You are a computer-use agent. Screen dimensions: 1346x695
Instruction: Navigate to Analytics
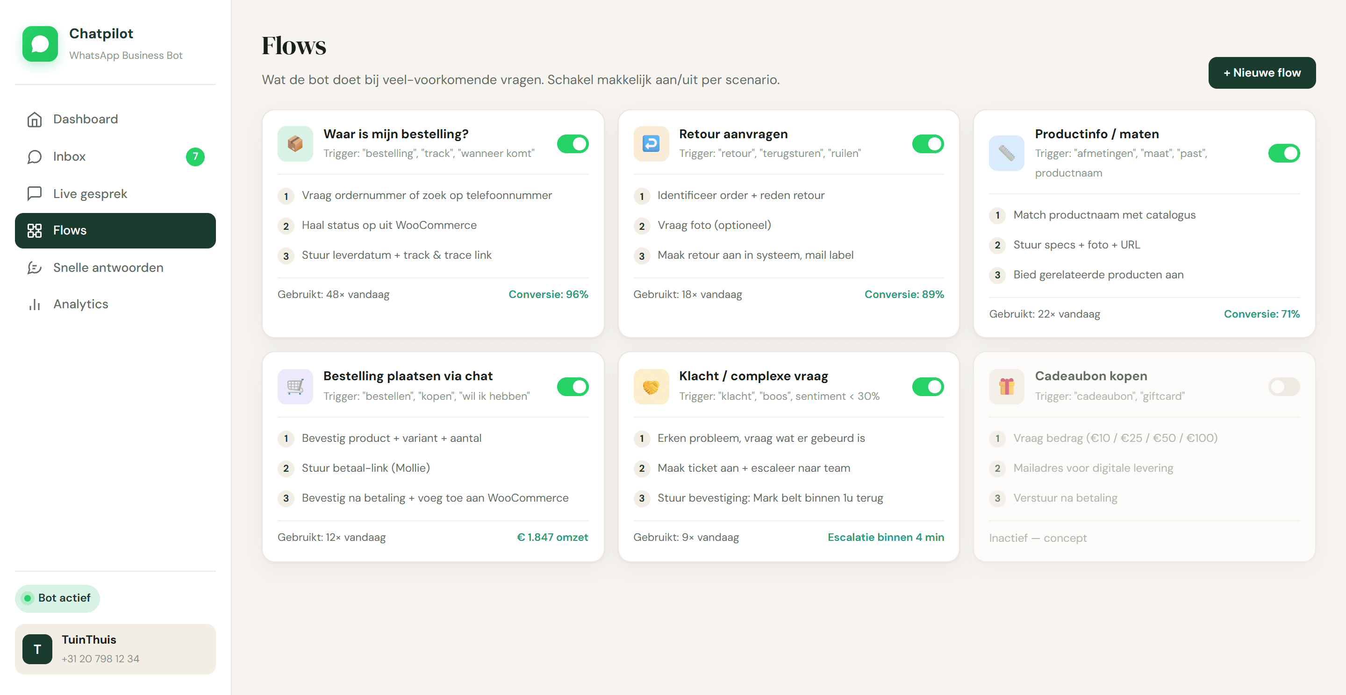click(115, 305)
